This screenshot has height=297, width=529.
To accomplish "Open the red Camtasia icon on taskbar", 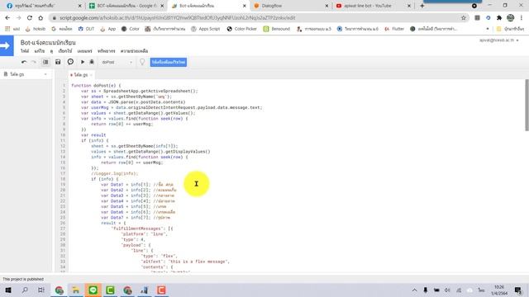I will coord(161,290).
